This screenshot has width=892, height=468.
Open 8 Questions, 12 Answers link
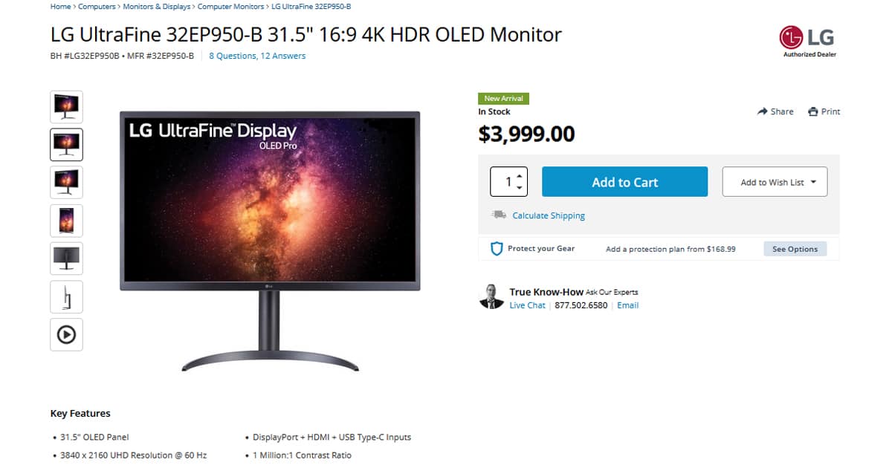[257, 56]
